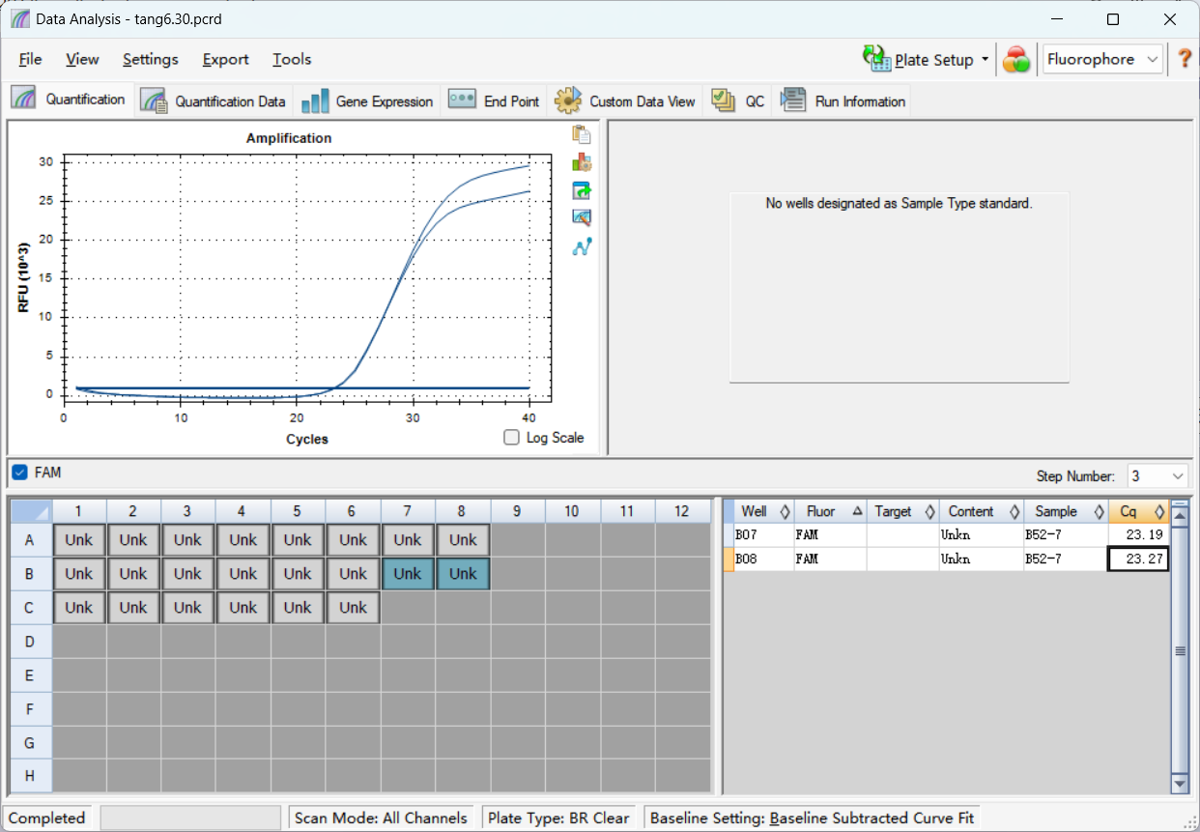Open Custom Data View tab
Screen dimensions: 1200x832
click(x=625, y=101)
